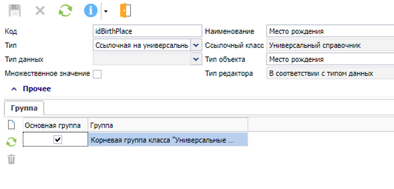The image size is (394, 189).
Task: Collapse the Прочее section
Action: (x=14, y=89)
